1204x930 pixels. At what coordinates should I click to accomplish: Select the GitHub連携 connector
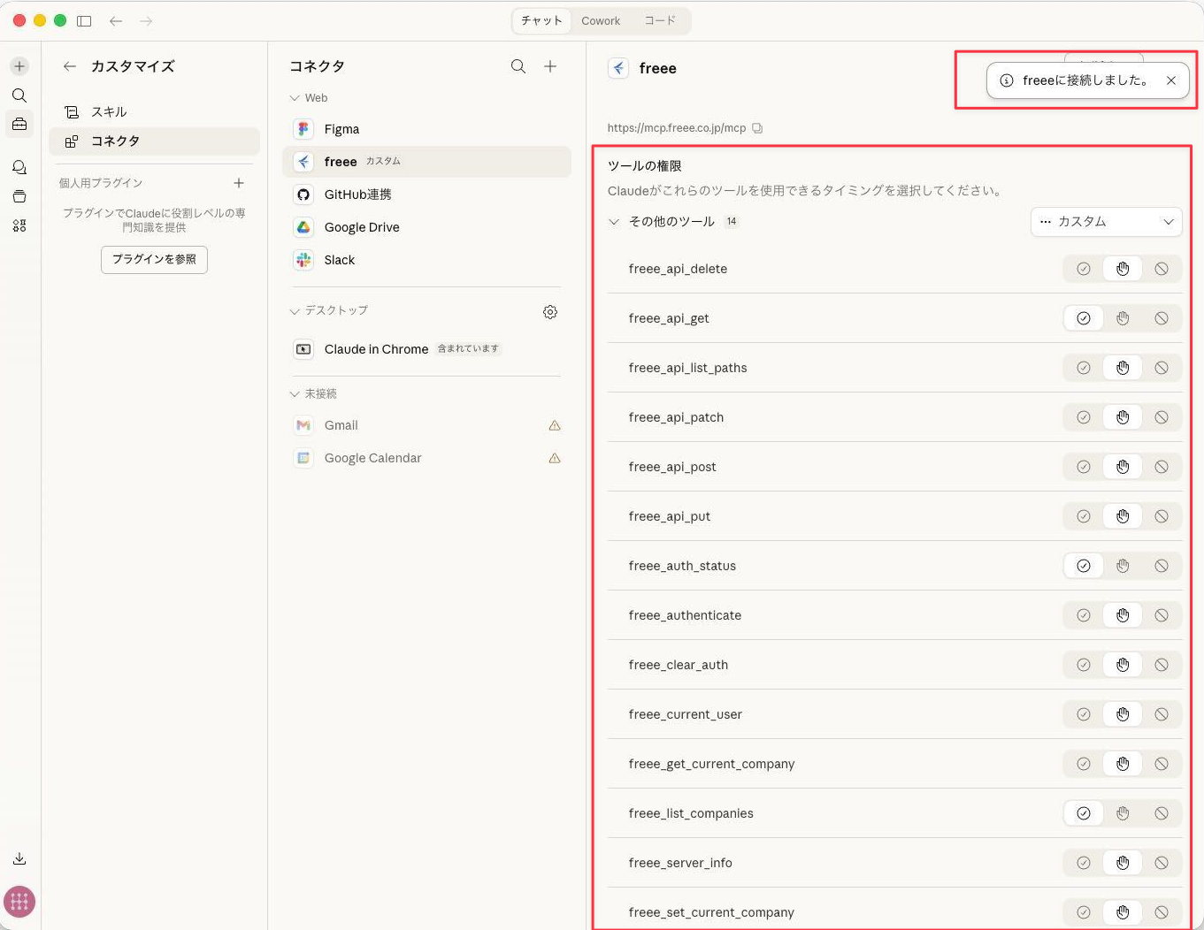(x=426, y=194)
